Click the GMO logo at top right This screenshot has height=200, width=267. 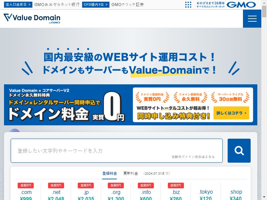pyautogui.click(x=241, y=5)
